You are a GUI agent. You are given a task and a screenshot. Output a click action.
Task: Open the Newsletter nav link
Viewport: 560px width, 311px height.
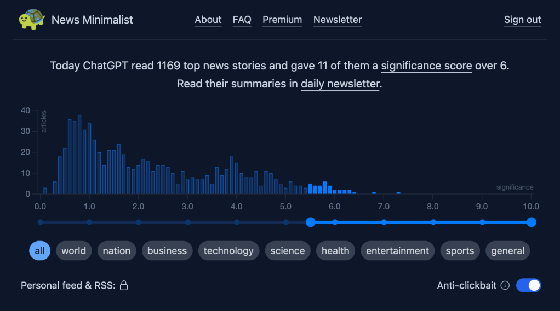(x=338, y=20)
